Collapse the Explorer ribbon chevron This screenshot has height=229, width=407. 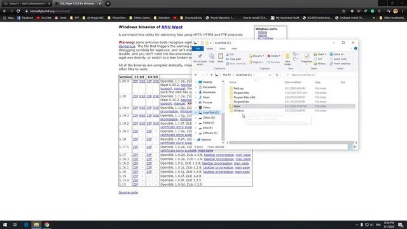(350, 48)
